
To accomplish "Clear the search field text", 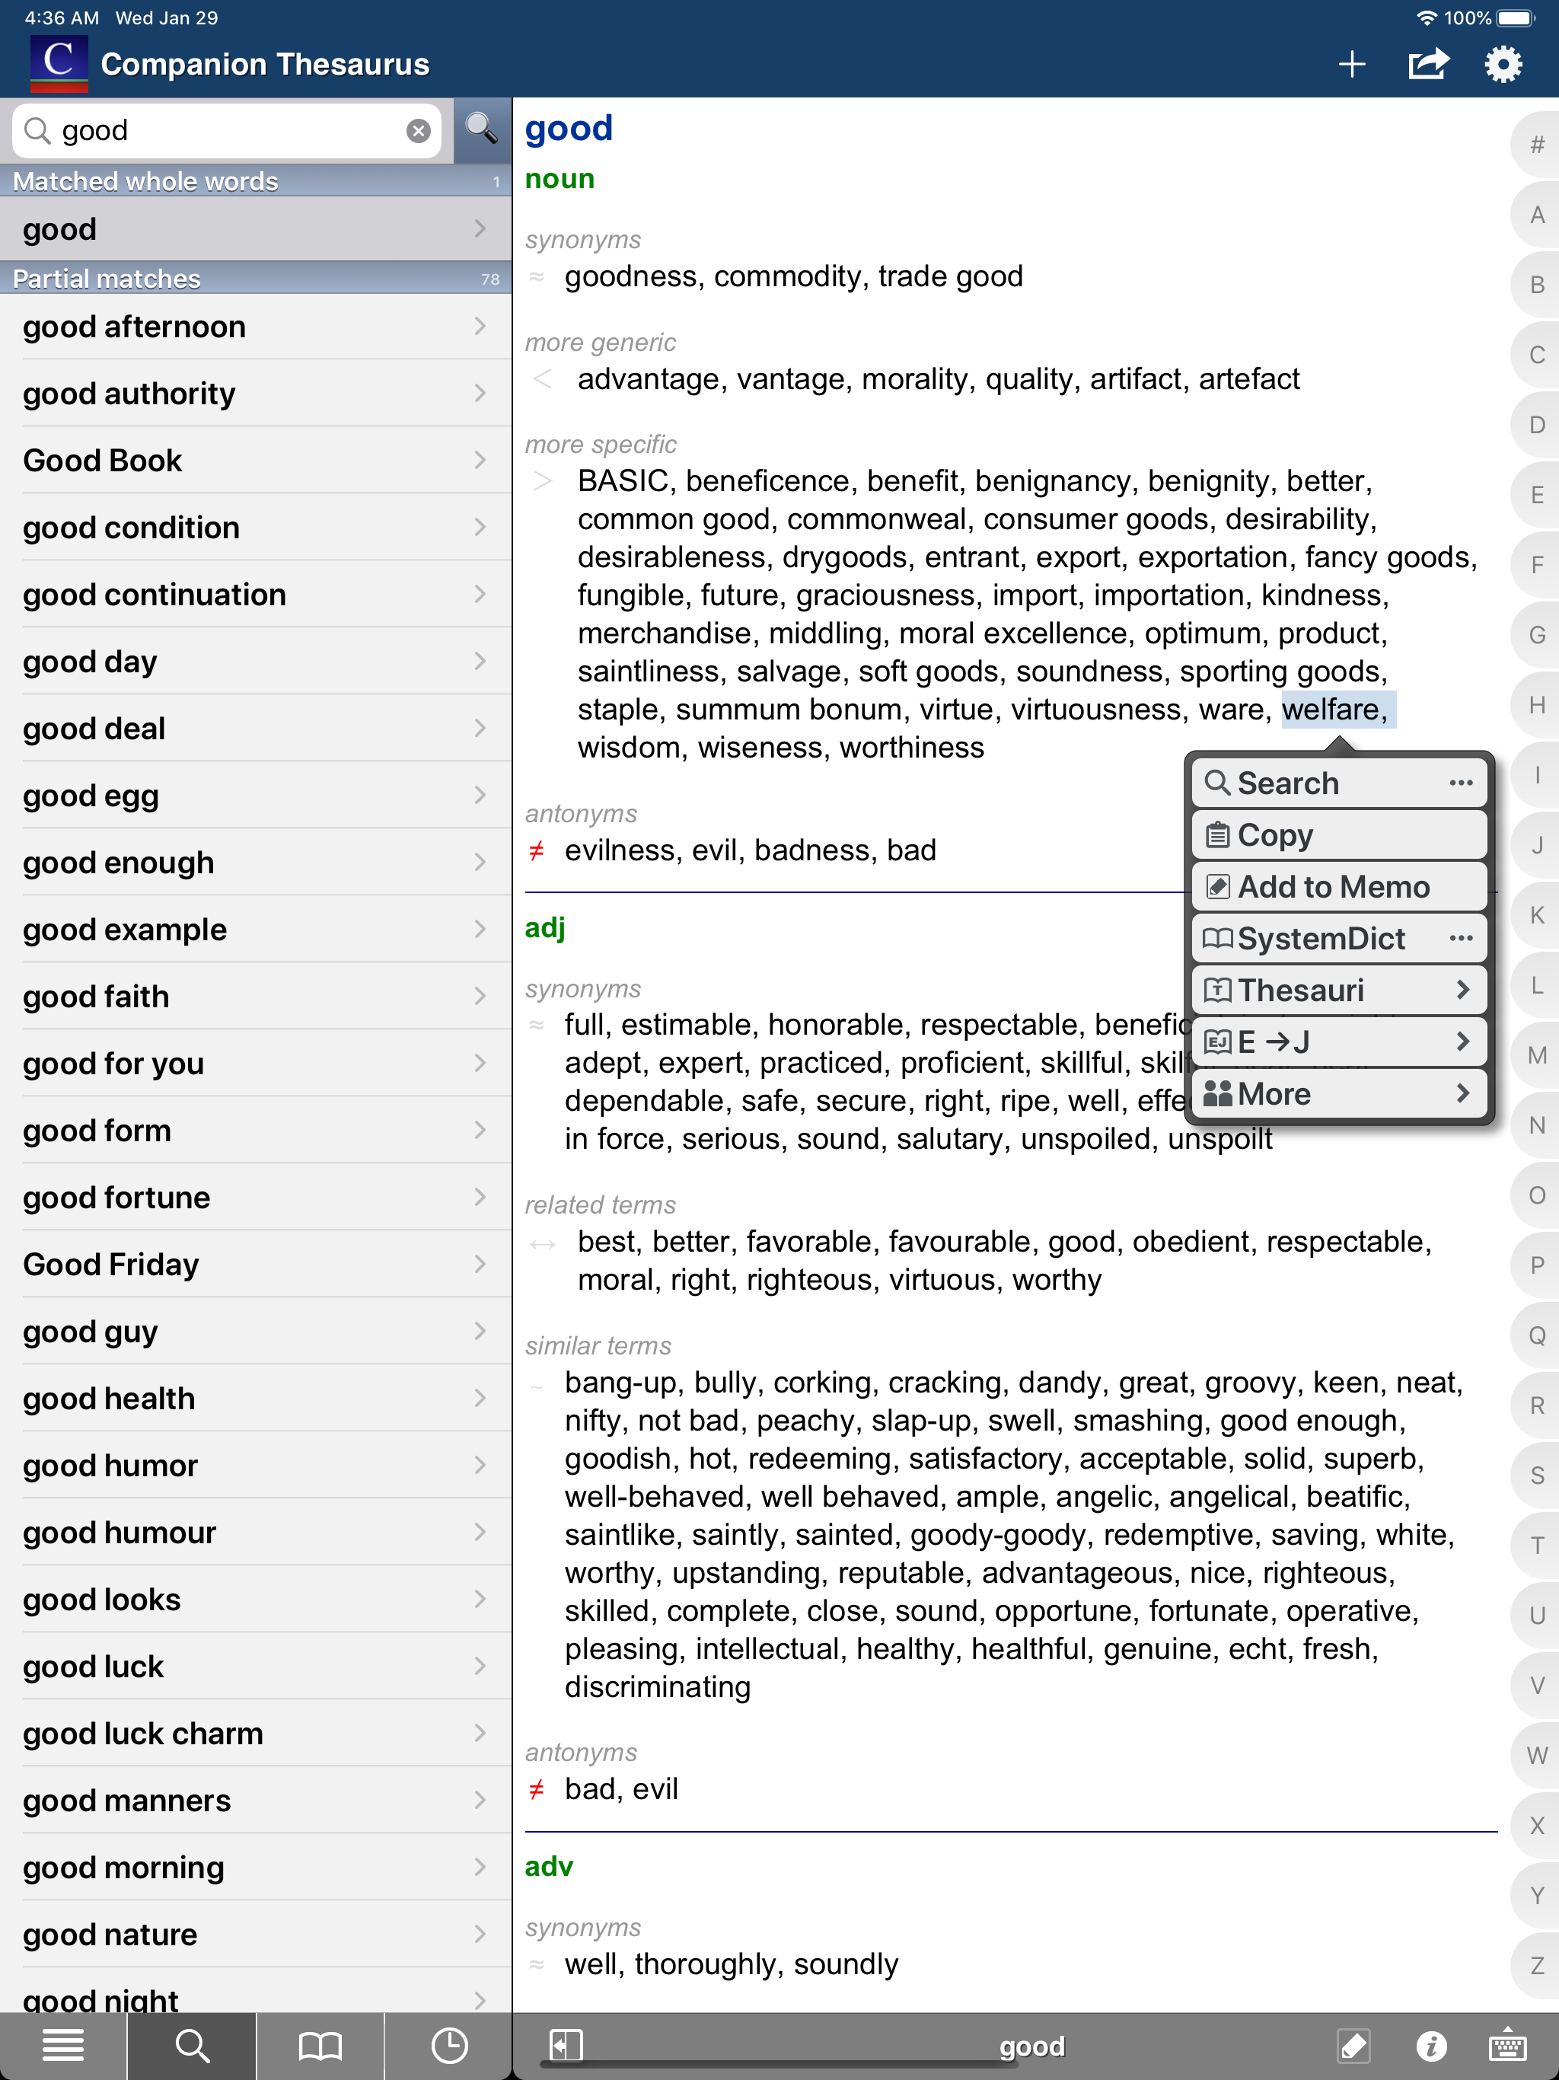I will (419, 131).
